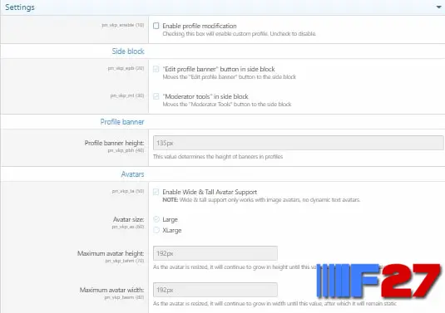Open the Avatars section heading

point(132,174)
